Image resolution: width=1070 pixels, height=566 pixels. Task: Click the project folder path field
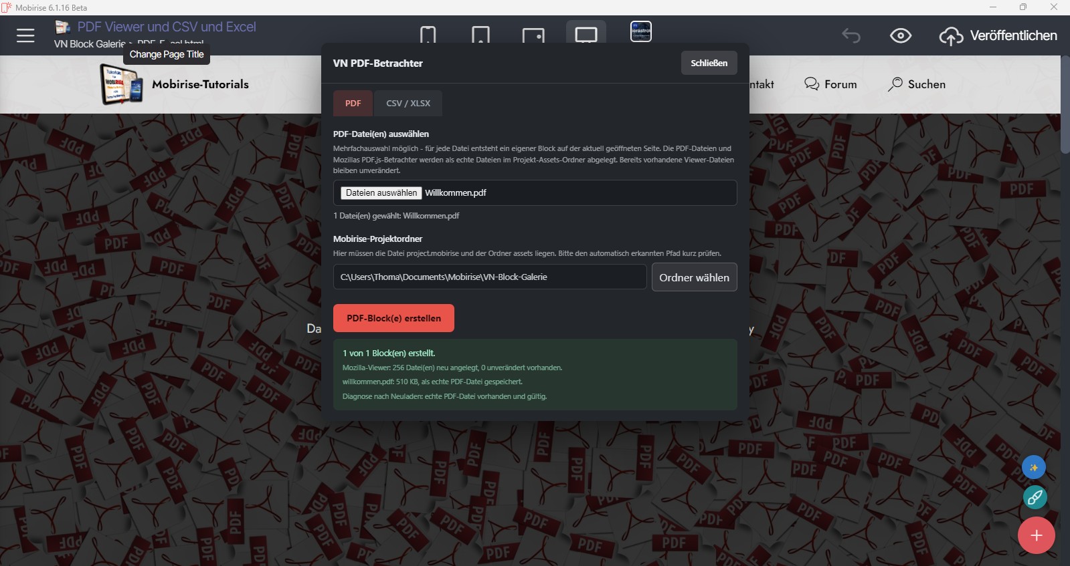point(490,277)
